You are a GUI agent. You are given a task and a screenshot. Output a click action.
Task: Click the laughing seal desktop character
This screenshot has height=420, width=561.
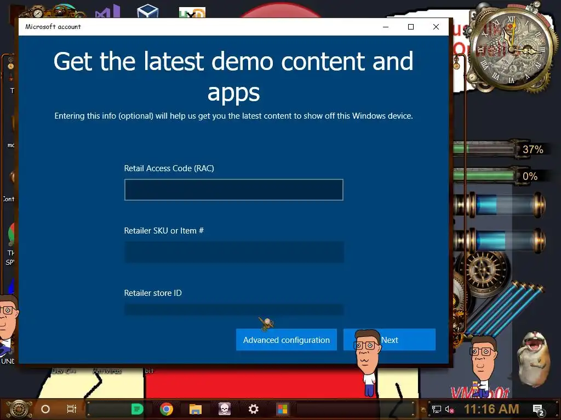(x=534, y=359)
